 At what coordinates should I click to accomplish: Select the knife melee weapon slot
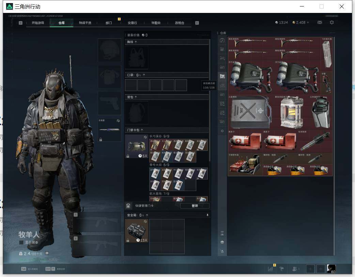tap(109, 130)
